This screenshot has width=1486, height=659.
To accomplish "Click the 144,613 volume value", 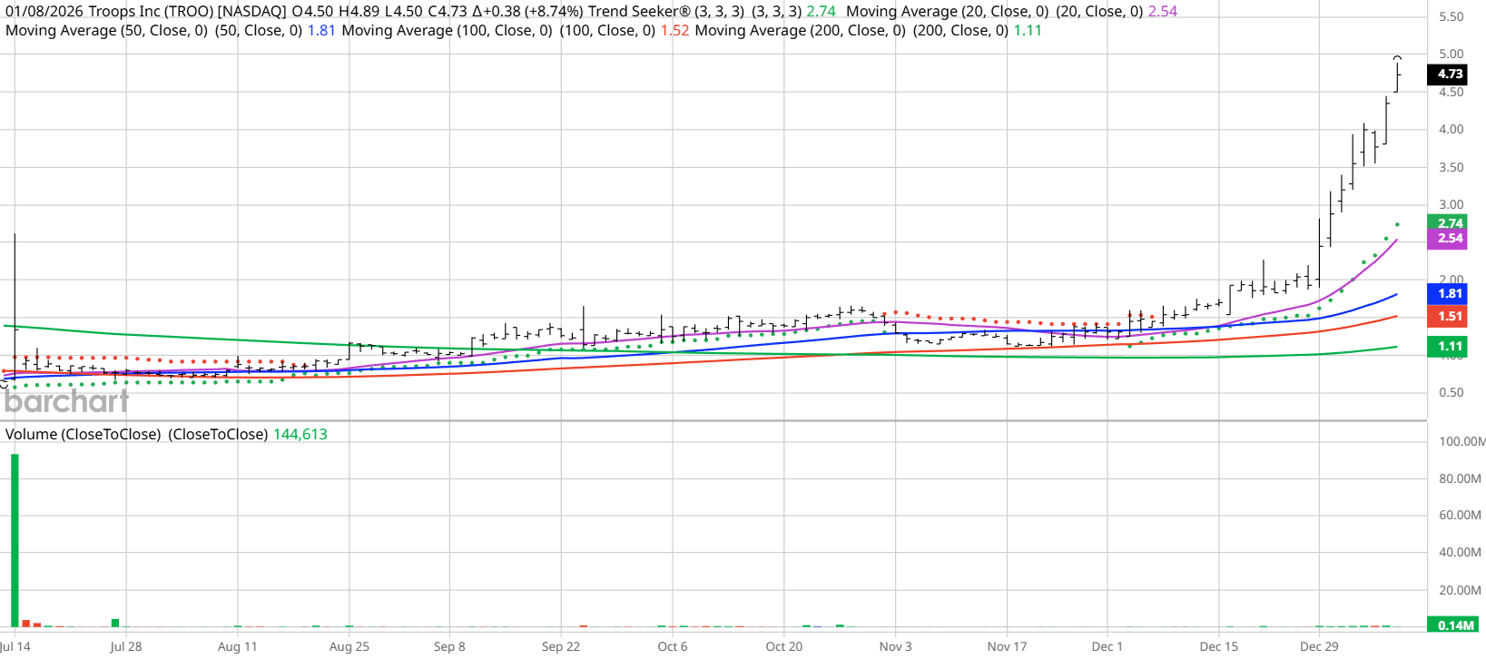I will point(300,435).
